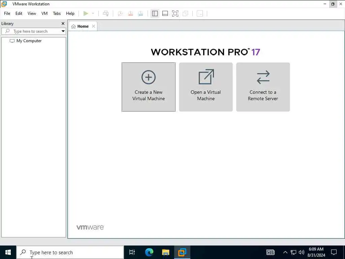Enter full screen mode icon
Screen dimensions: 345x259
click(175, 13)
